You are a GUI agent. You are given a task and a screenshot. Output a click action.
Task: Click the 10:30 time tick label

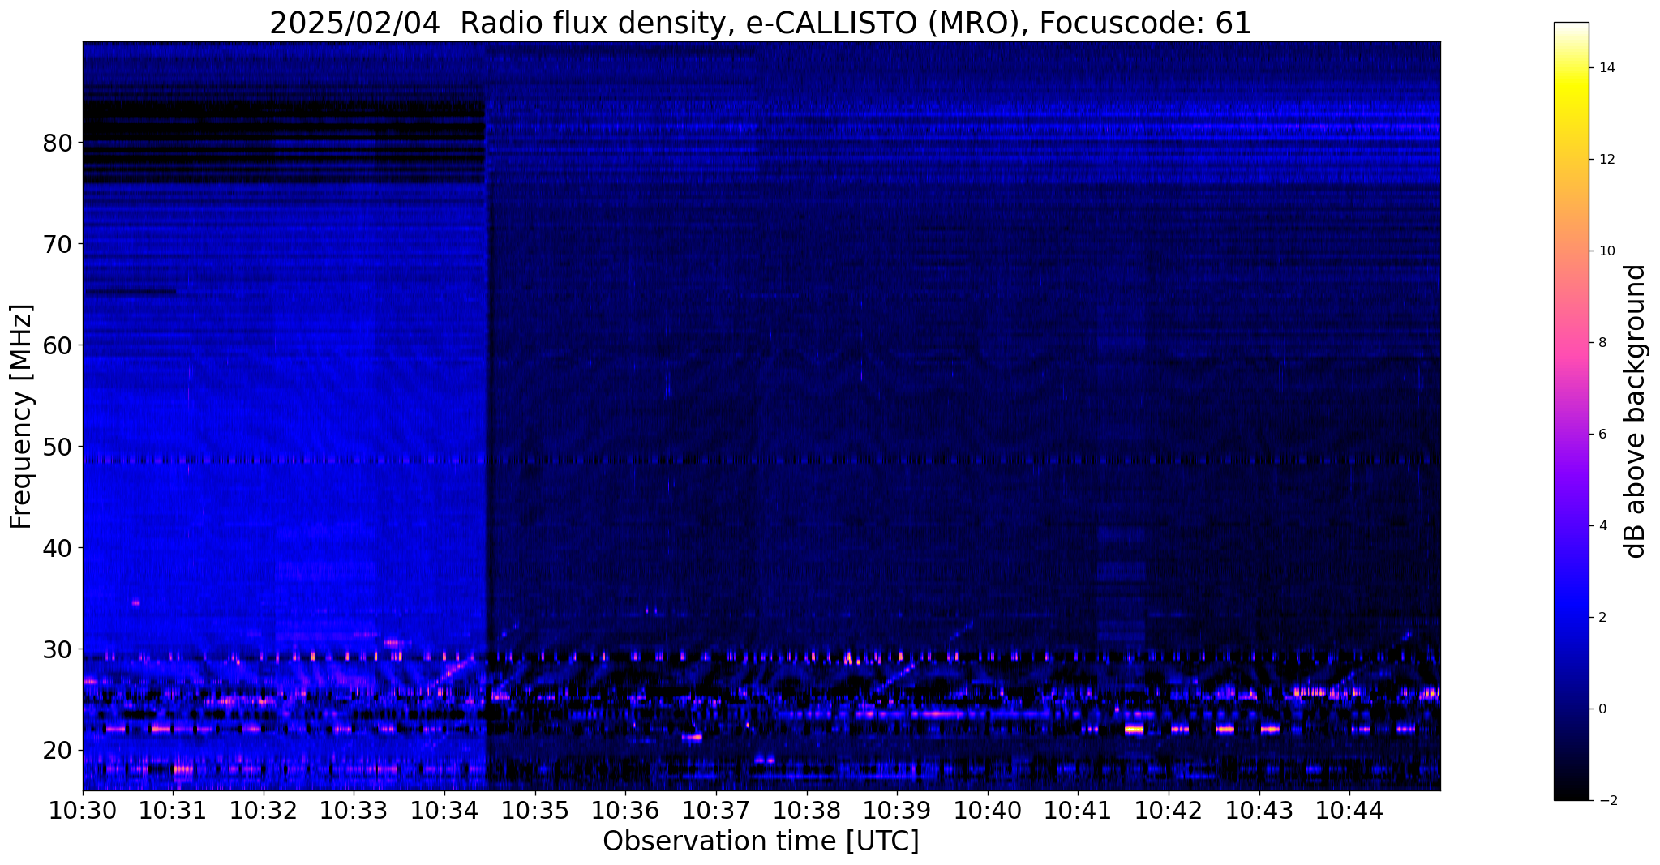coord(83,810)
